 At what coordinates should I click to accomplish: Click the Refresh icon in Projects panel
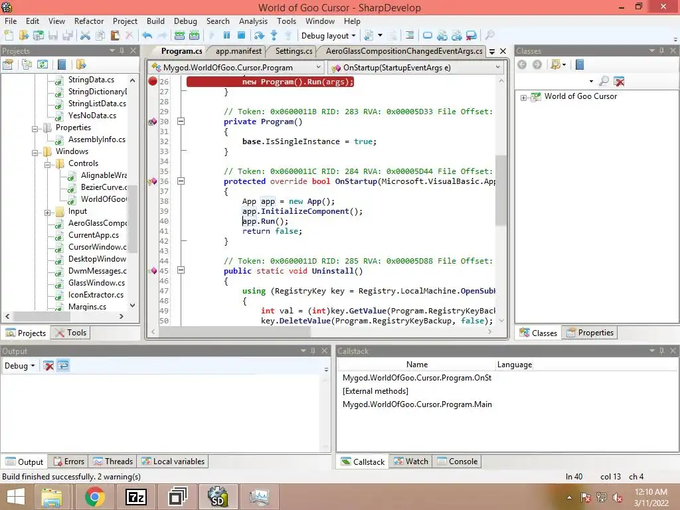42,64
